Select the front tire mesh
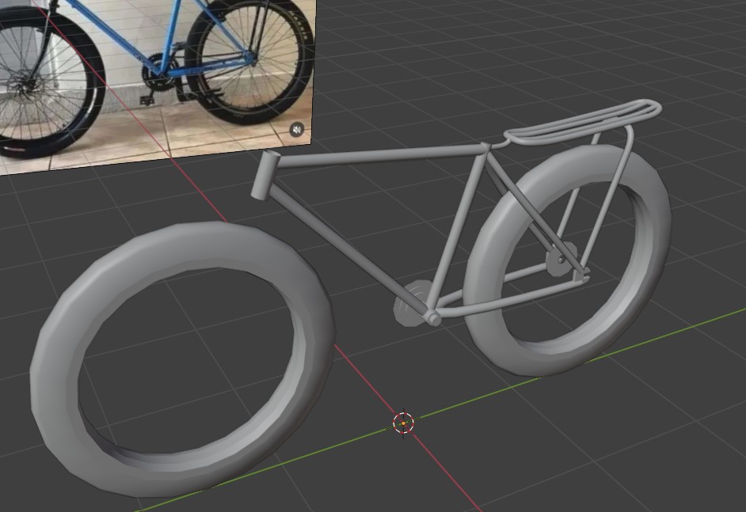 [183, 359]
